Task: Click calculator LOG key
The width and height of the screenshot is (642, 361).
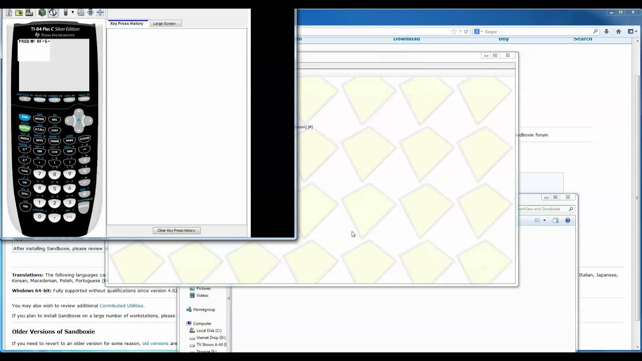Action: (x=25, y=171)
